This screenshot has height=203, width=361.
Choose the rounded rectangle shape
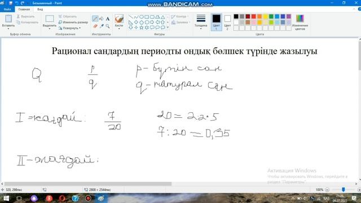point(152,17)
